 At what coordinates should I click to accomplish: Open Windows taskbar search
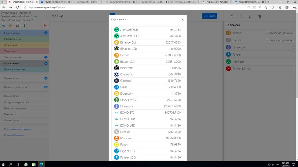[x=11, y=164]
